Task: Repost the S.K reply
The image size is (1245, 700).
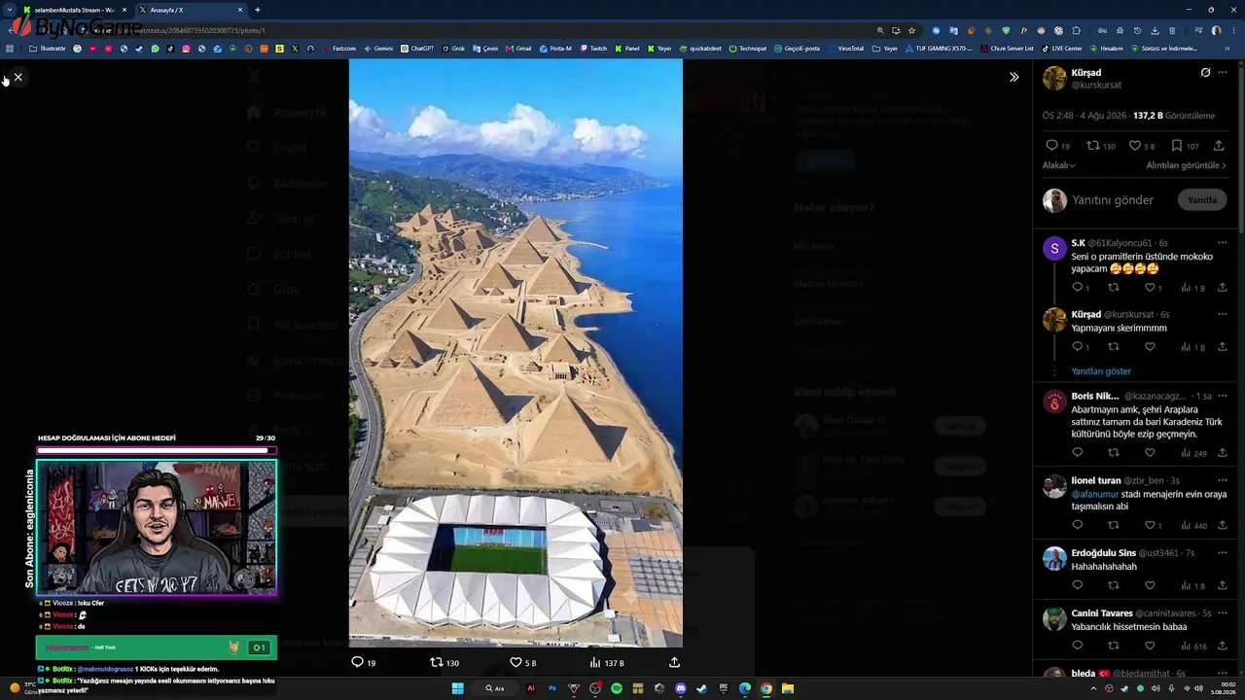Action: point(1114,288)
